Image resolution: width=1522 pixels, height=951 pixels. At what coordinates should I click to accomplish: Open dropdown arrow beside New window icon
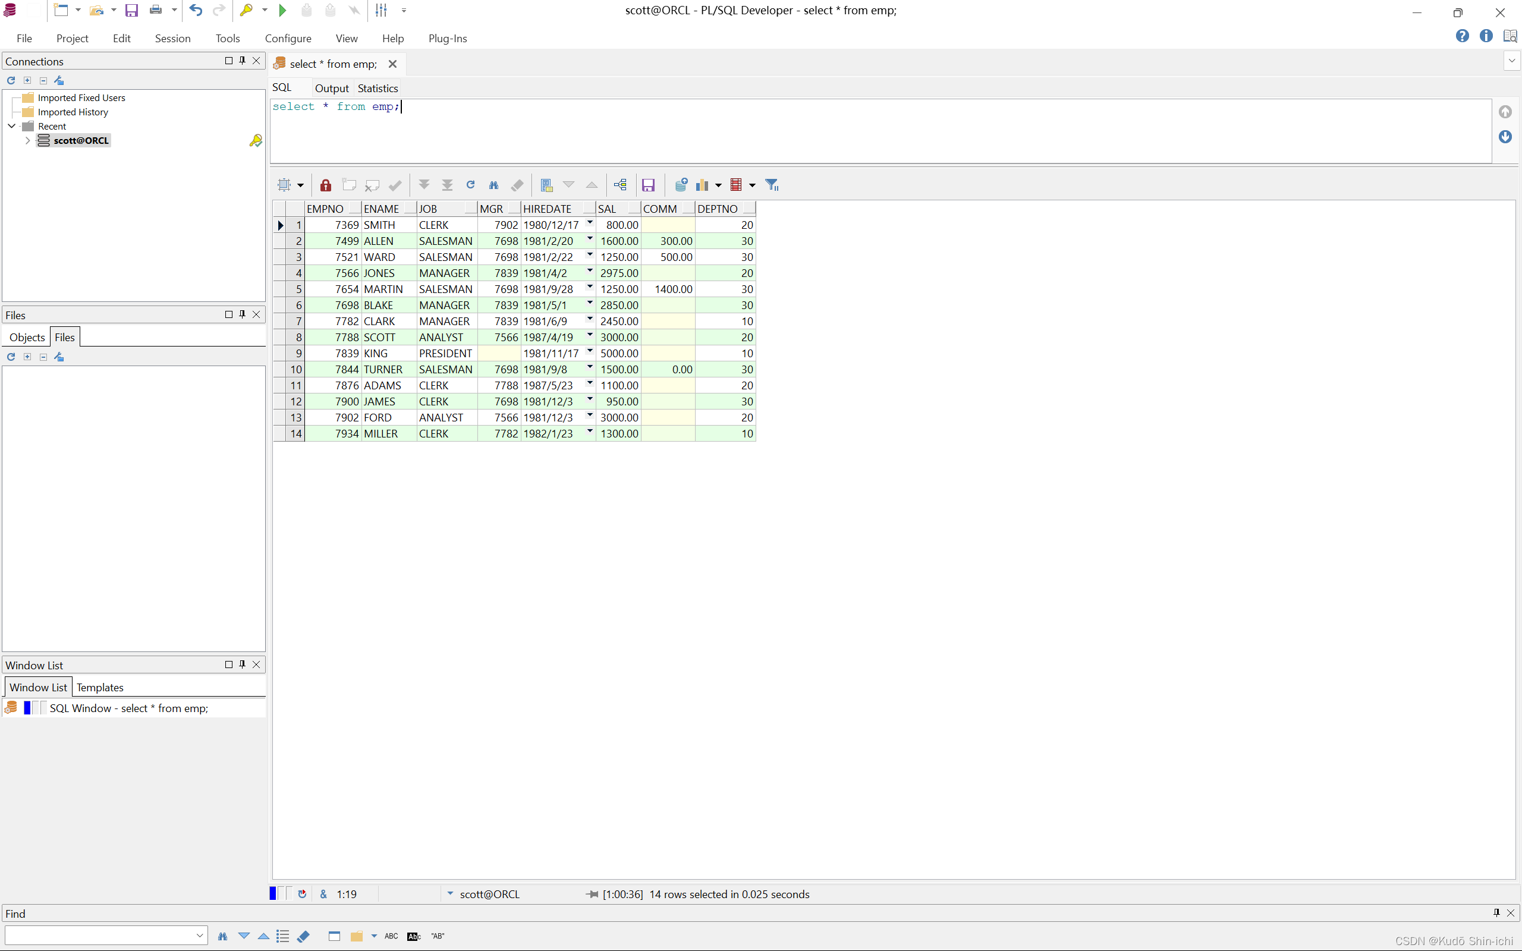pyautogui.click(x=78, y=10)
